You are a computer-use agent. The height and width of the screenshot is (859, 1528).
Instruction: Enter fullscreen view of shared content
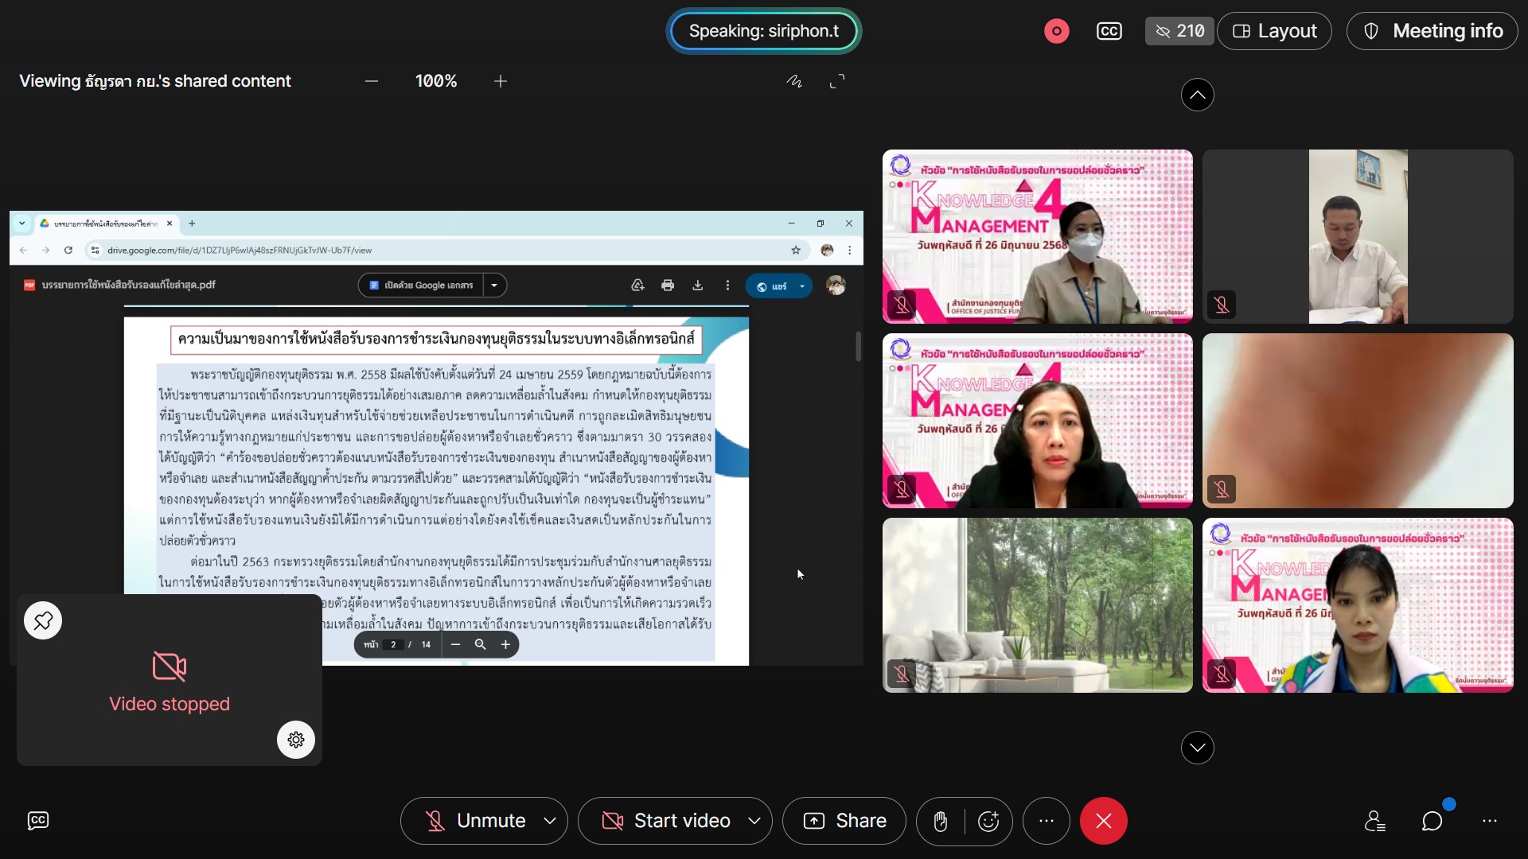point(837,81)
